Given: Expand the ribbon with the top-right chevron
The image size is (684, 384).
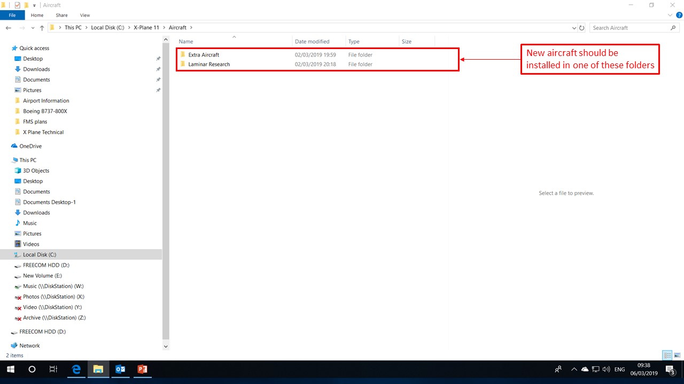Looking at the screenshot, I should point(671,15).
